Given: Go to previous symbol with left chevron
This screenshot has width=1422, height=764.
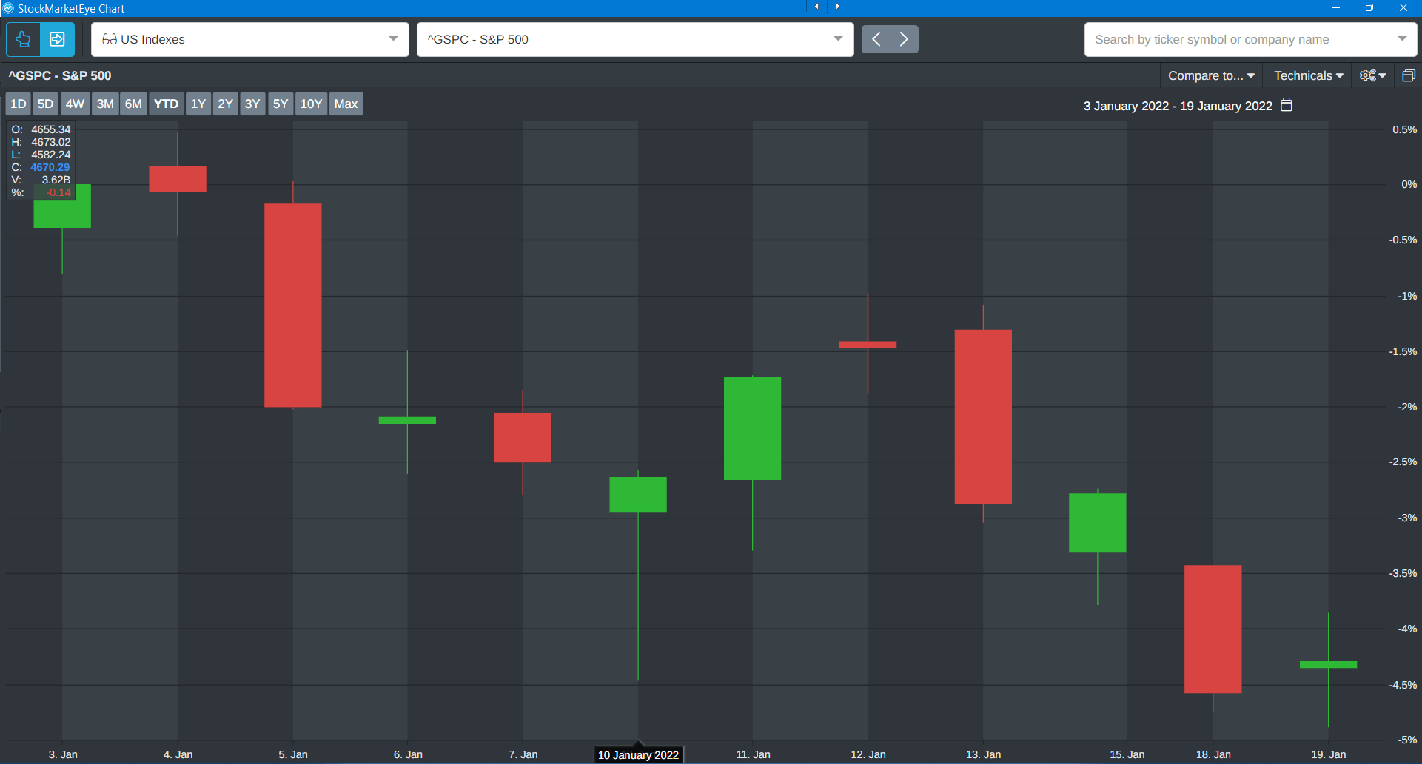Looking at the screenshot, I should coord(876,39).
